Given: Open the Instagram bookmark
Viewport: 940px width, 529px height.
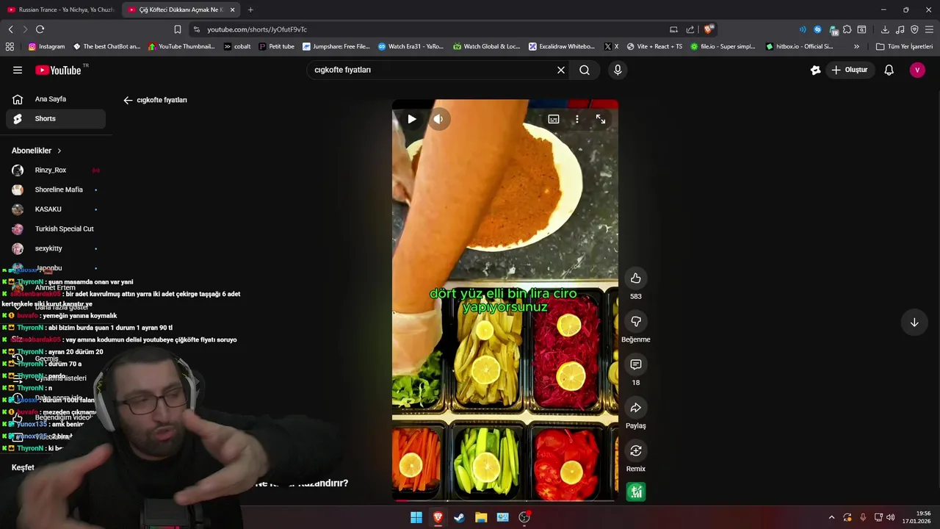Looking at the screenshot, I should click(46, 46).
